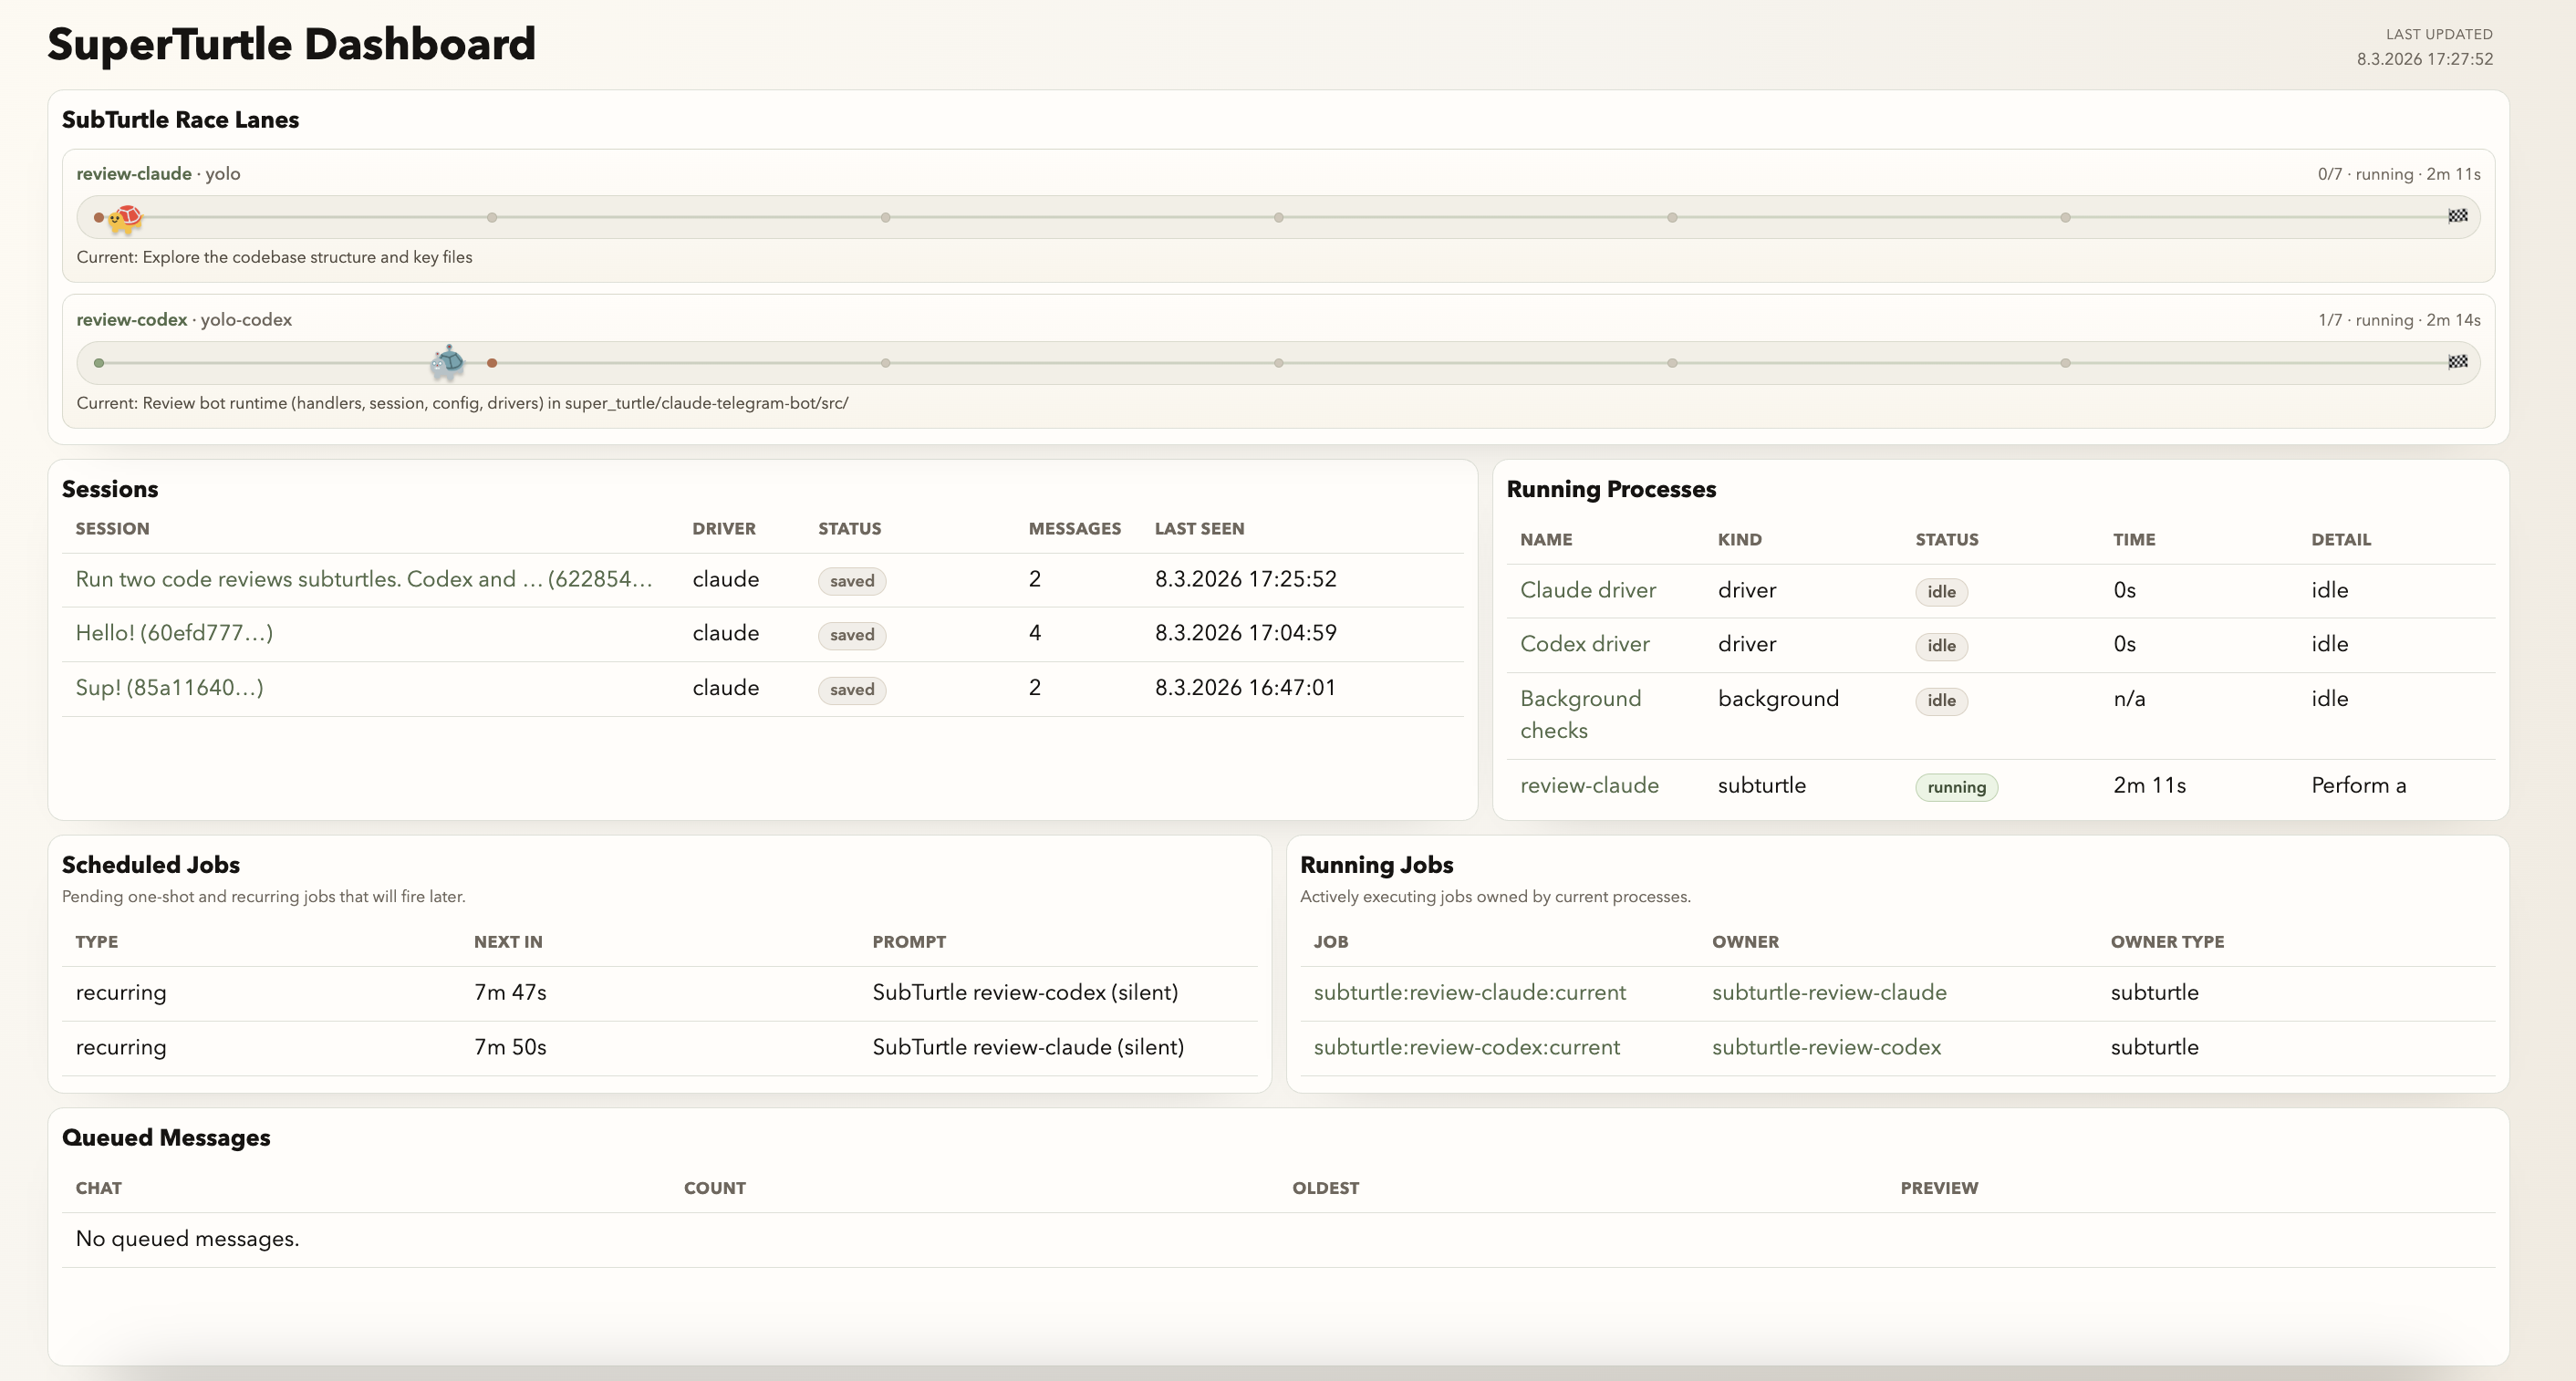Select the Sessions section header
Screen dimensions: 2576x1381
(x=110, y=489)
